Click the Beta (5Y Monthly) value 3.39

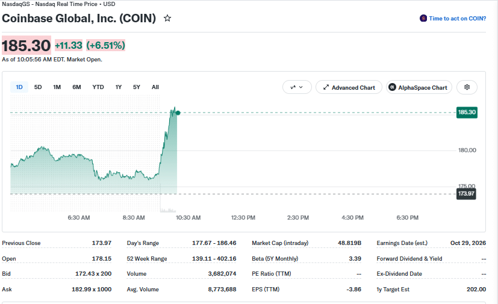355,259
